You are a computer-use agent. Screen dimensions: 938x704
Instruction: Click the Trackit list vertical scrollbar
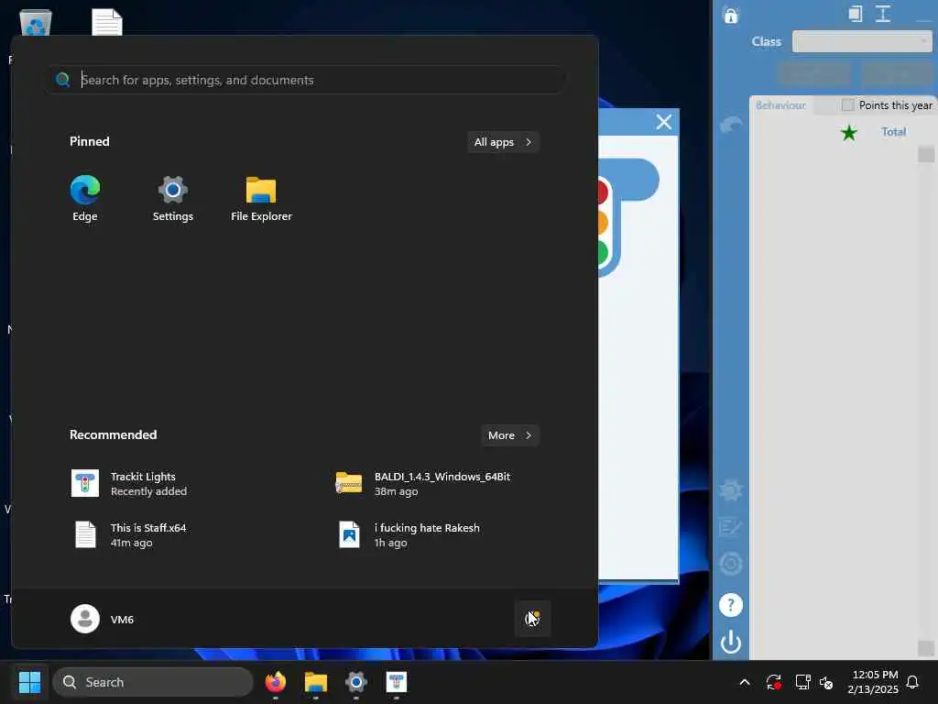pyautogui.click(x=925, y=401)
